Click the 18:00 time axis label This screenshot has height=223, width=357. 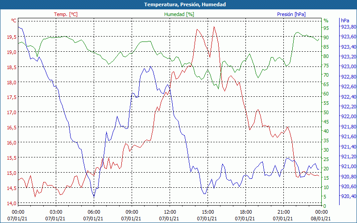click(x=246, y=212)
